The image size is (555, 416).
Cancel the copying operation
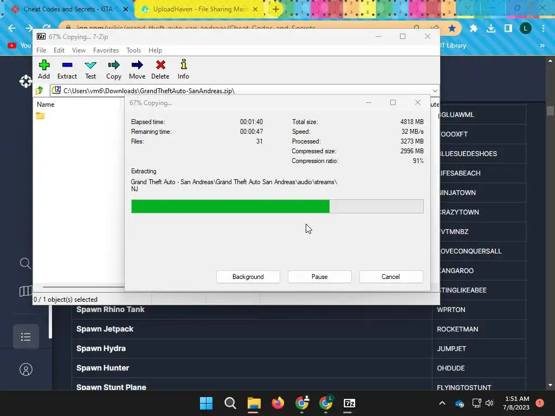(391, 277)
